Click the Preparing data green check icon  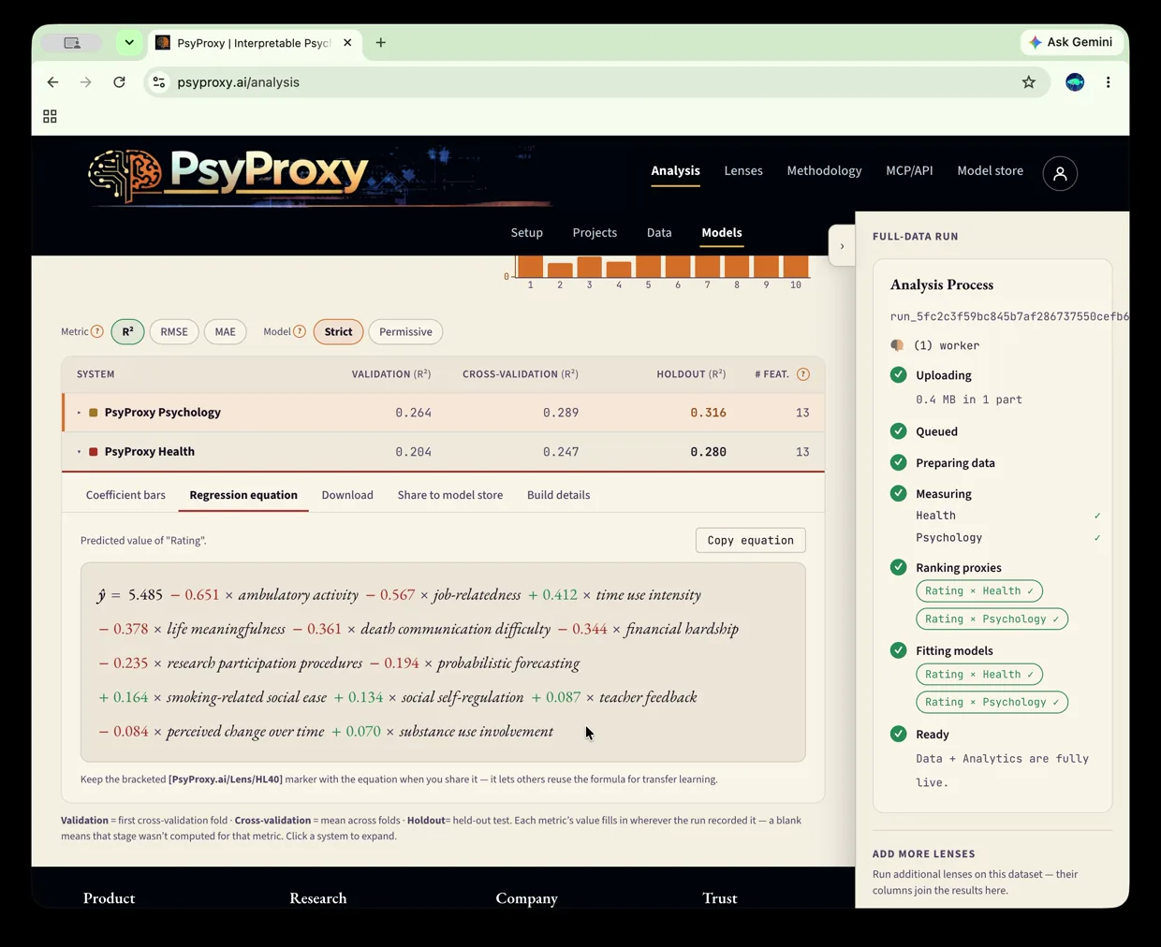898,462
